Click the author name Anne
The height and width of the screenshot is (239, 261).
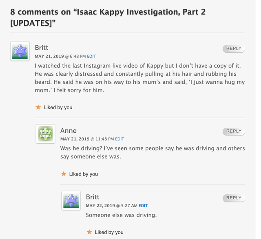pos(69,130)
